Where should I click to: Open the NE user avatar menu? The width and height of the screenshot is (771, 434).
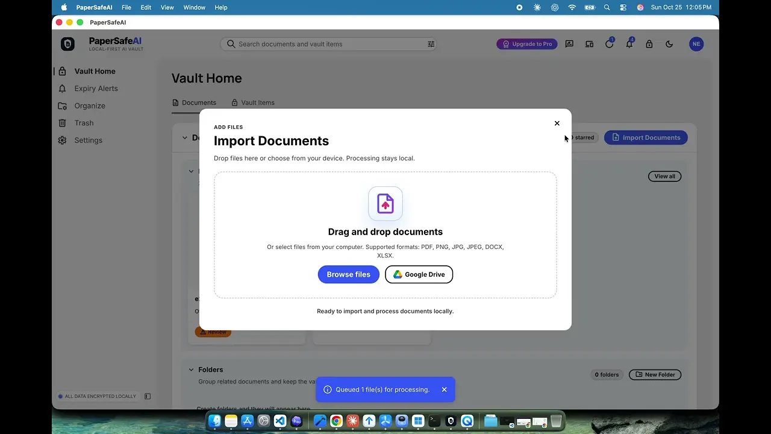point(696,44)
